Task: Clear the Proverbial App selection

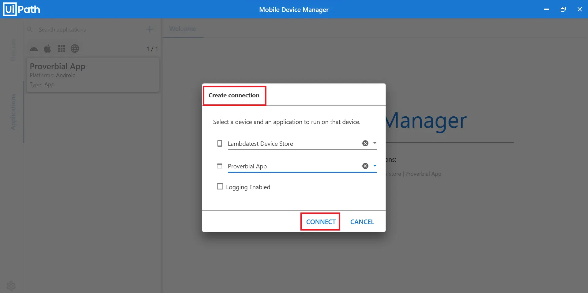Action: (365, 166)
